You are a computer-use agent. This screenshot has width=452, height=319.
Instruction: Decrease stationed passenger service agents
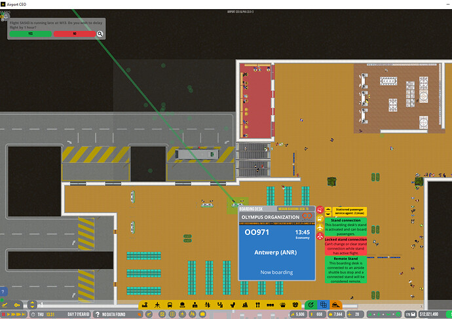(x=328, y=214)
